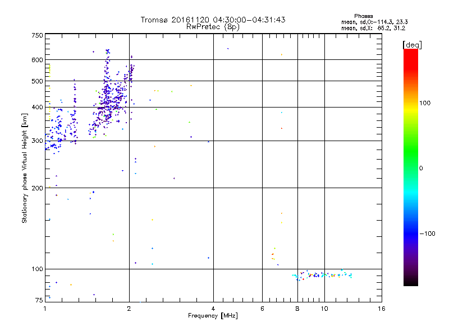Viewport: 449px width, 336px height.
Task: Click the x-axis '10' tick label
Action: pos(324,309)
